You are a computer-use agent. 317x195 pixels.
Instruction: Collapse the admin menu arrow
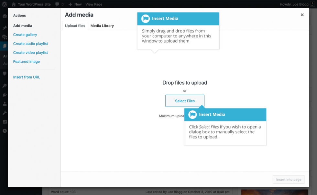(4, 131)
